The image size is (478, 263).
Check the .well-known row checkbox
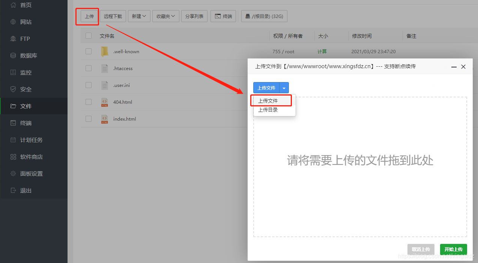(89, 51)
